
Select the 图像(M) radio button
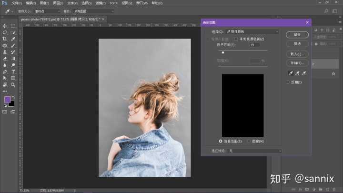249,142
